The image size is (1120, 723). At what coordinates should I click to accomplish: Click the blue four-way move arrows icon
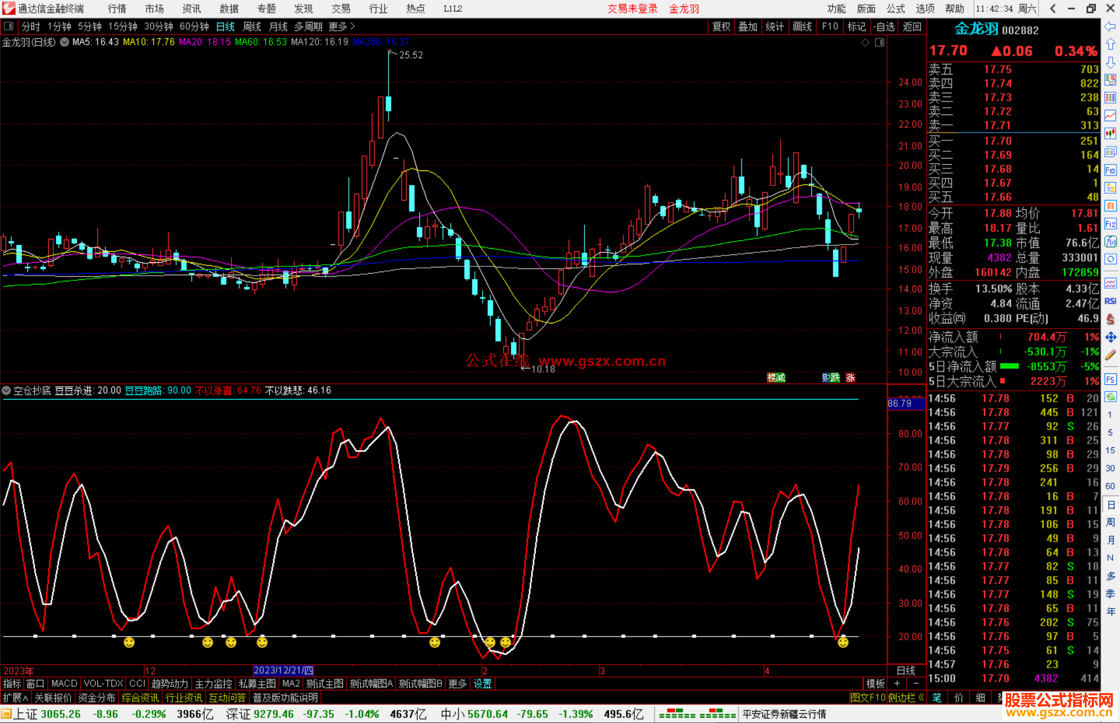tap(1110, 337)
